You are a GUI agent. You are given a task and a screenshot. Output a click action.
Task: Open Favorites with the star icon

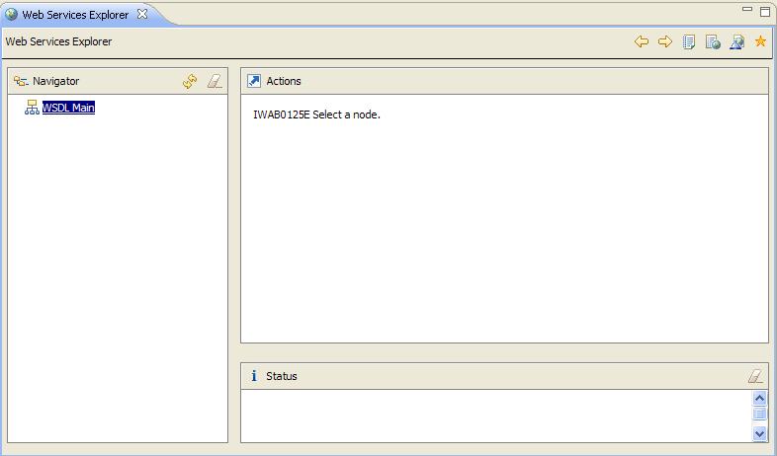[760, 41]
